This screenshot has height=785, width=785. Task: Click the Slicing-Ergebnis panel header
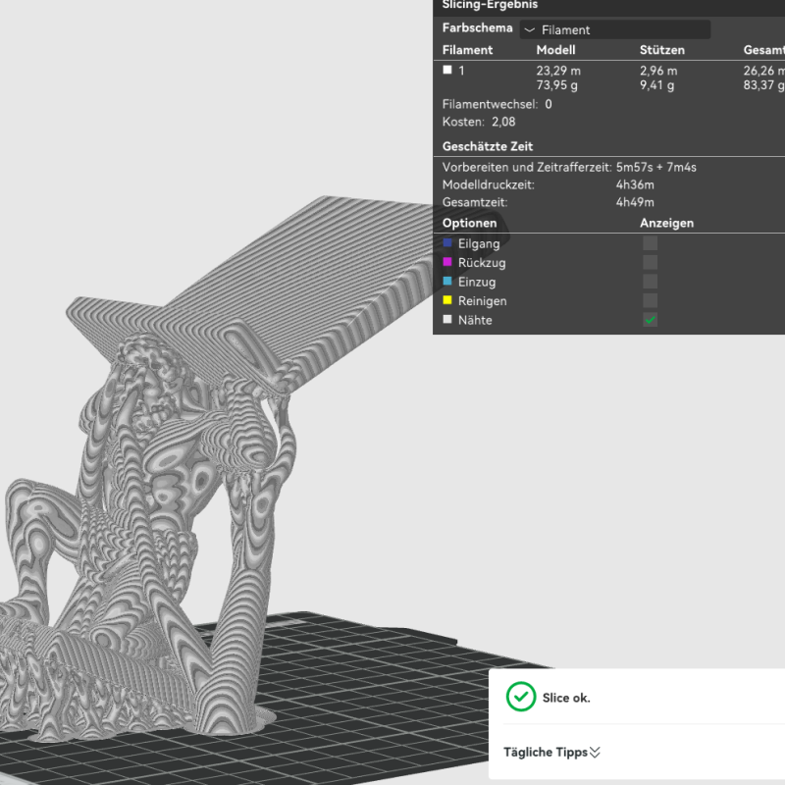click(491, 6)
